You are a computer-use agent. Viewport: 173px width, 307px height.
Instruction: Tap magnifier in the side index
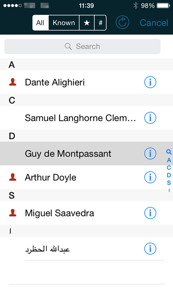pyautogui.click(x=168, y=152)
